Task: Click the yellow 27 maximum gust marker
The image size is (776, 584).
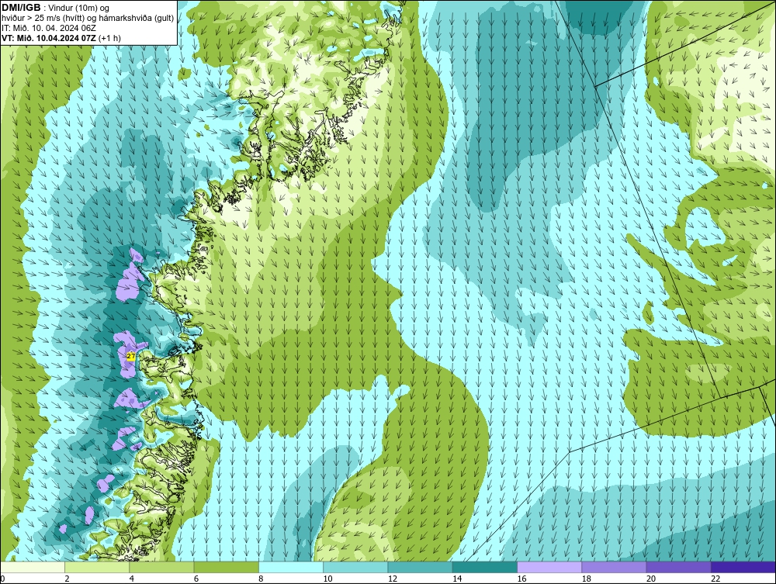Action: click(131, 356)
